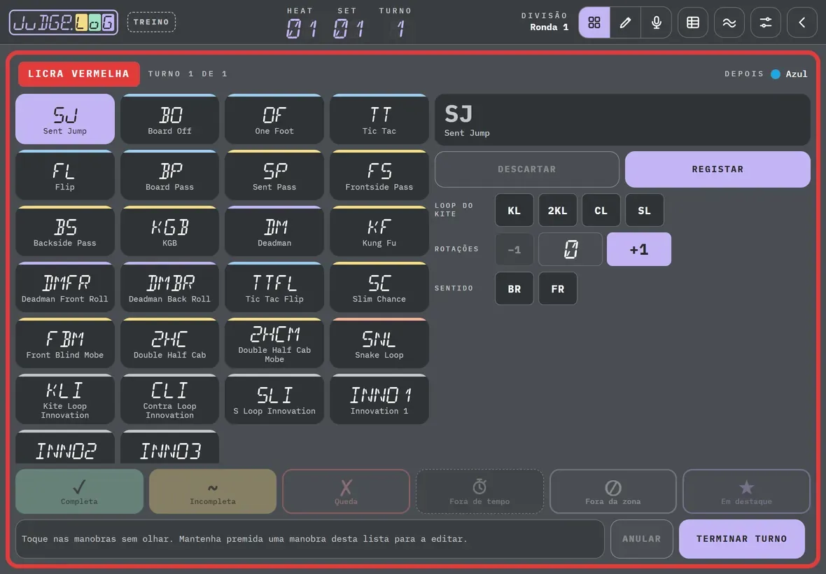Toggle the KL kite loop option
826x574 pixels.
coord(514,210)
